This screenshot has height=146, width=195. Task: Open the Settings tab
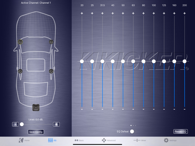170,140
